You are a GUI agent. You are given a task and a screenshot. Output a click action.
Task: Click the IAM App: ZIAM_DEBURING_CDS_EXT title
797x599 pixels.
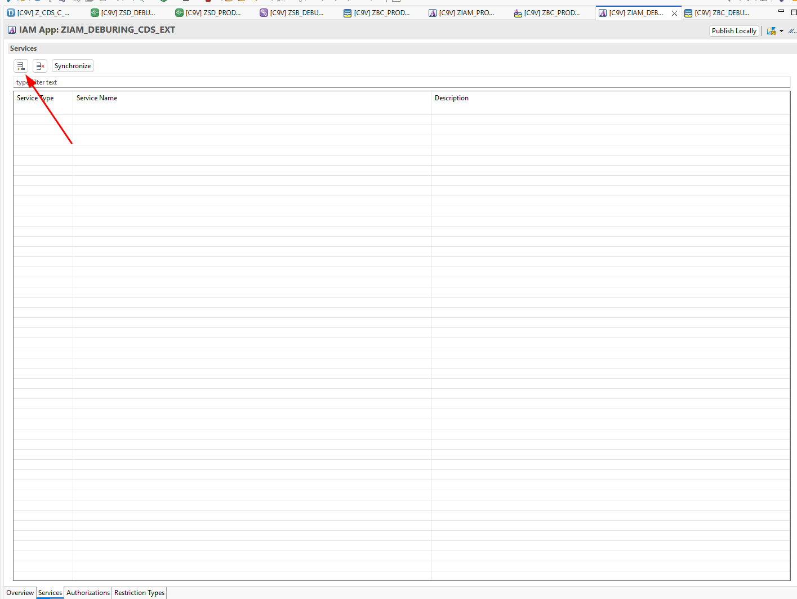97,30
